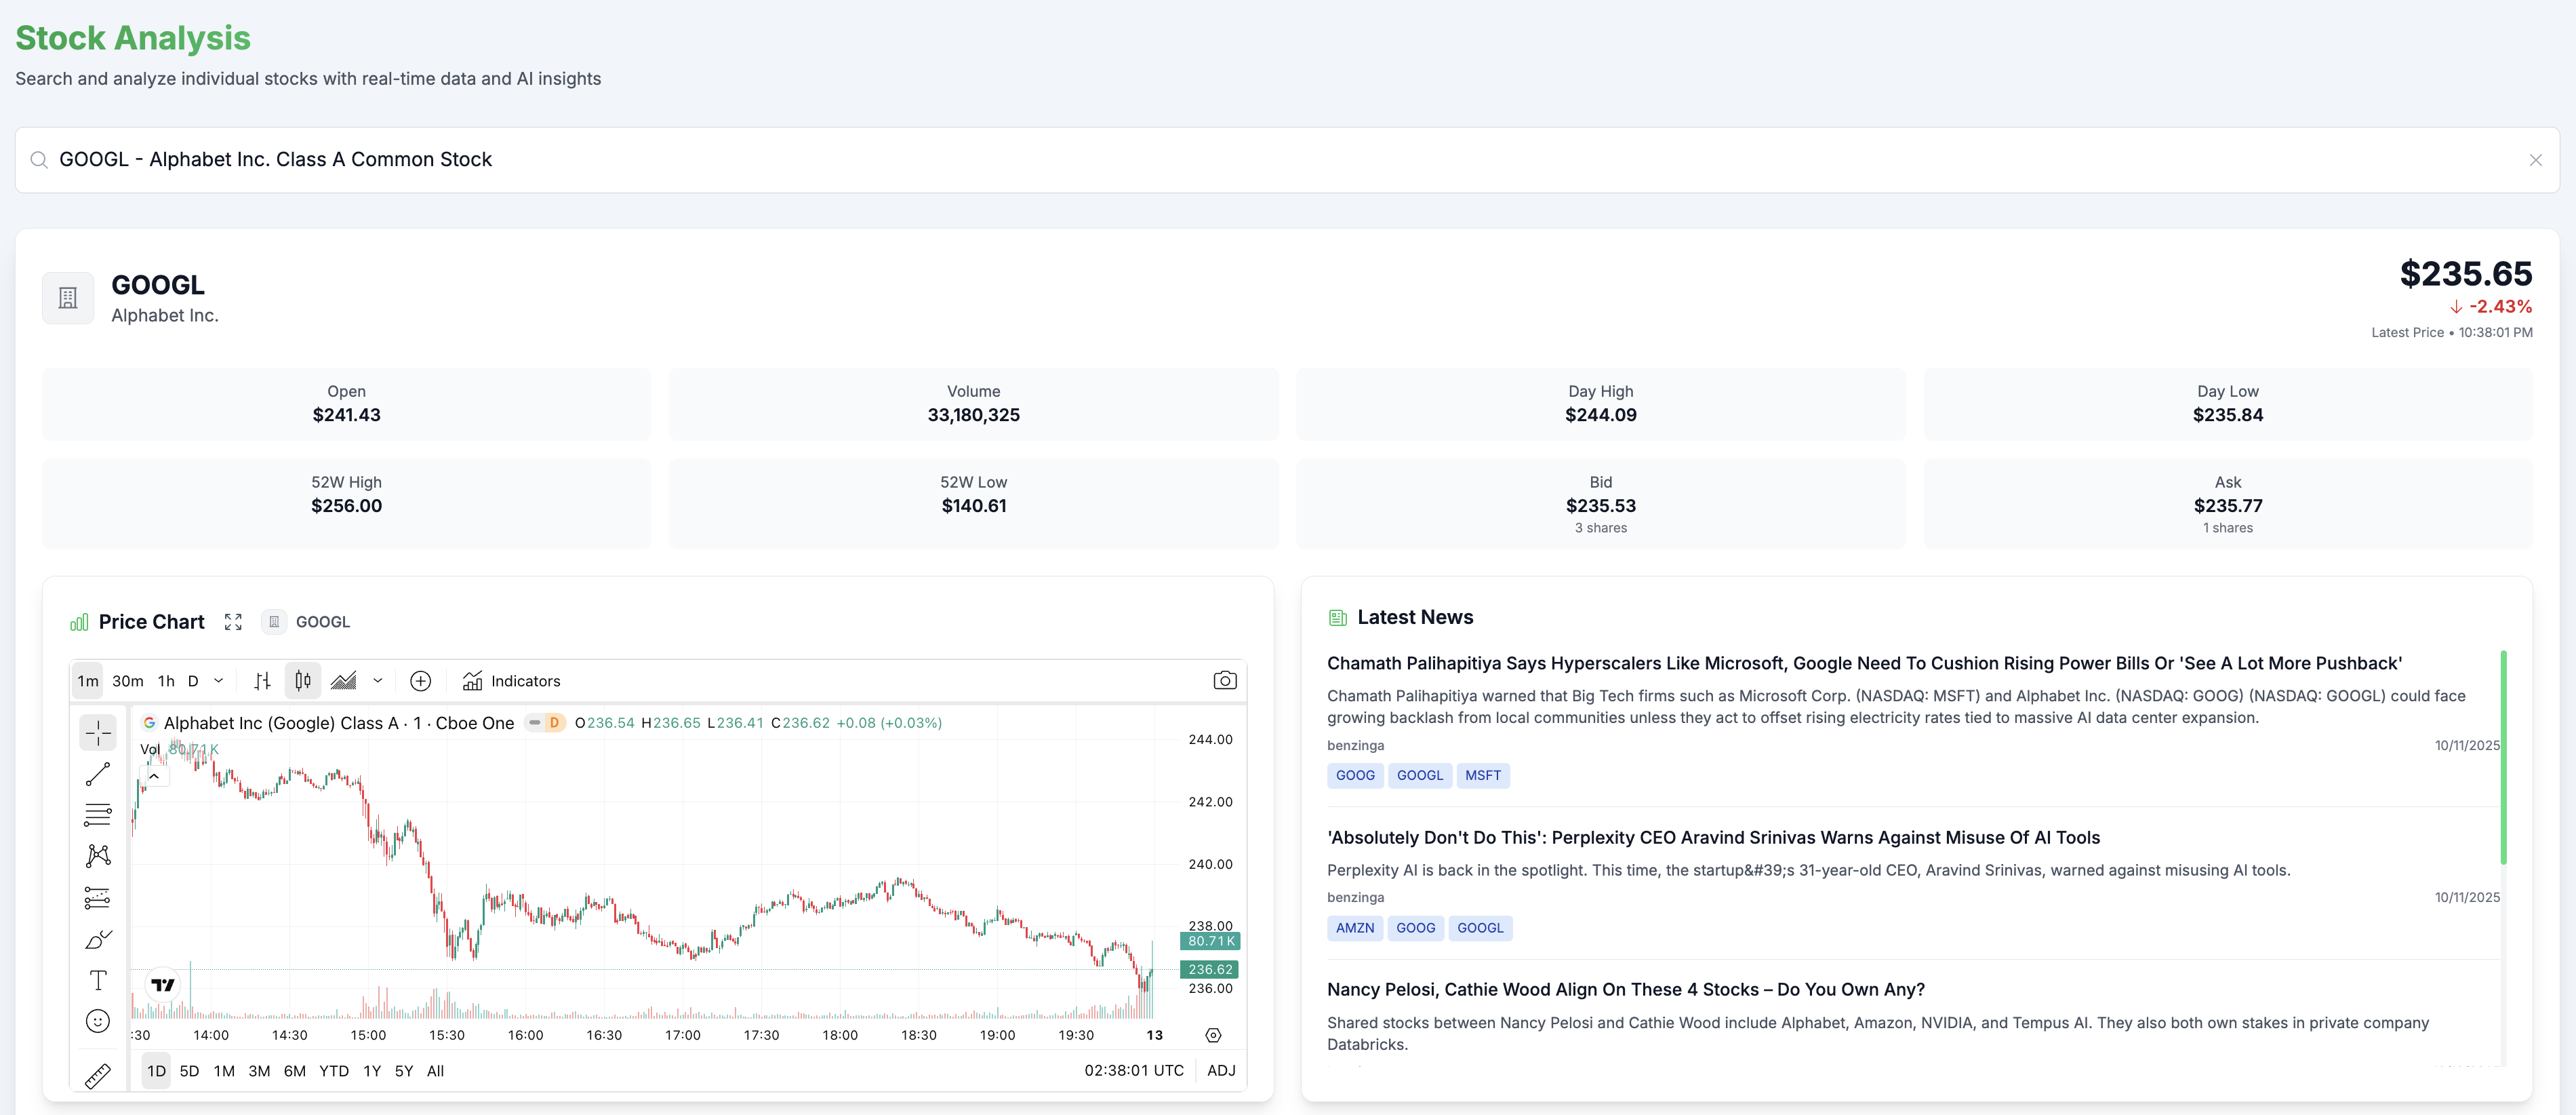The image size is (2576, 1115).
Task: Open the Indicators menu
Action: pyautogui.click(x=512, y=681)
